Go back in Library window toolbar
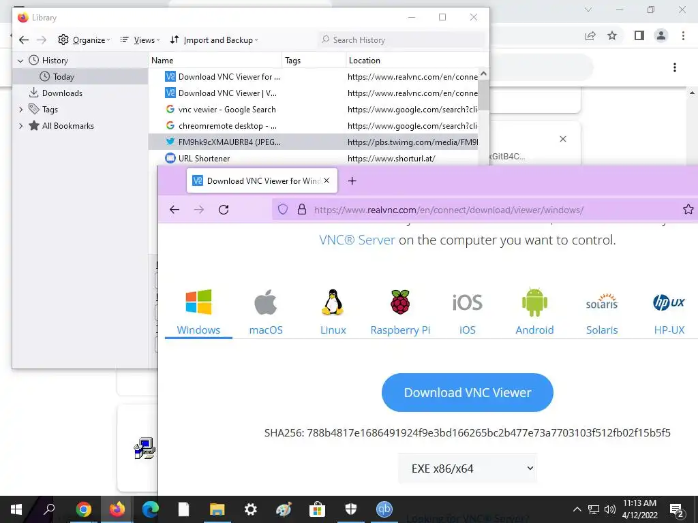Viewport: 698px width, 523px height. pos(24,40)
